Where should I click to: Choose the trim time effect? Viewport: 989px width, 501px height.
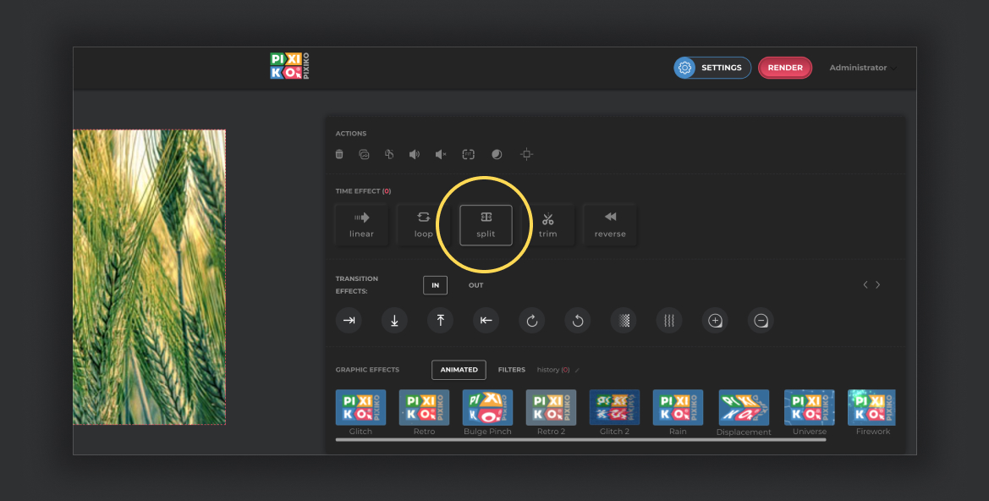coord(547,225)
